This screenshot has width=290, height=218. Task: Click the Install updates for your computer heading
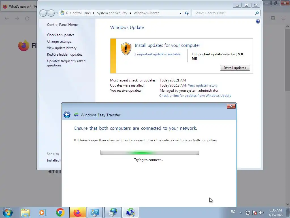click(x=167, y=45)
